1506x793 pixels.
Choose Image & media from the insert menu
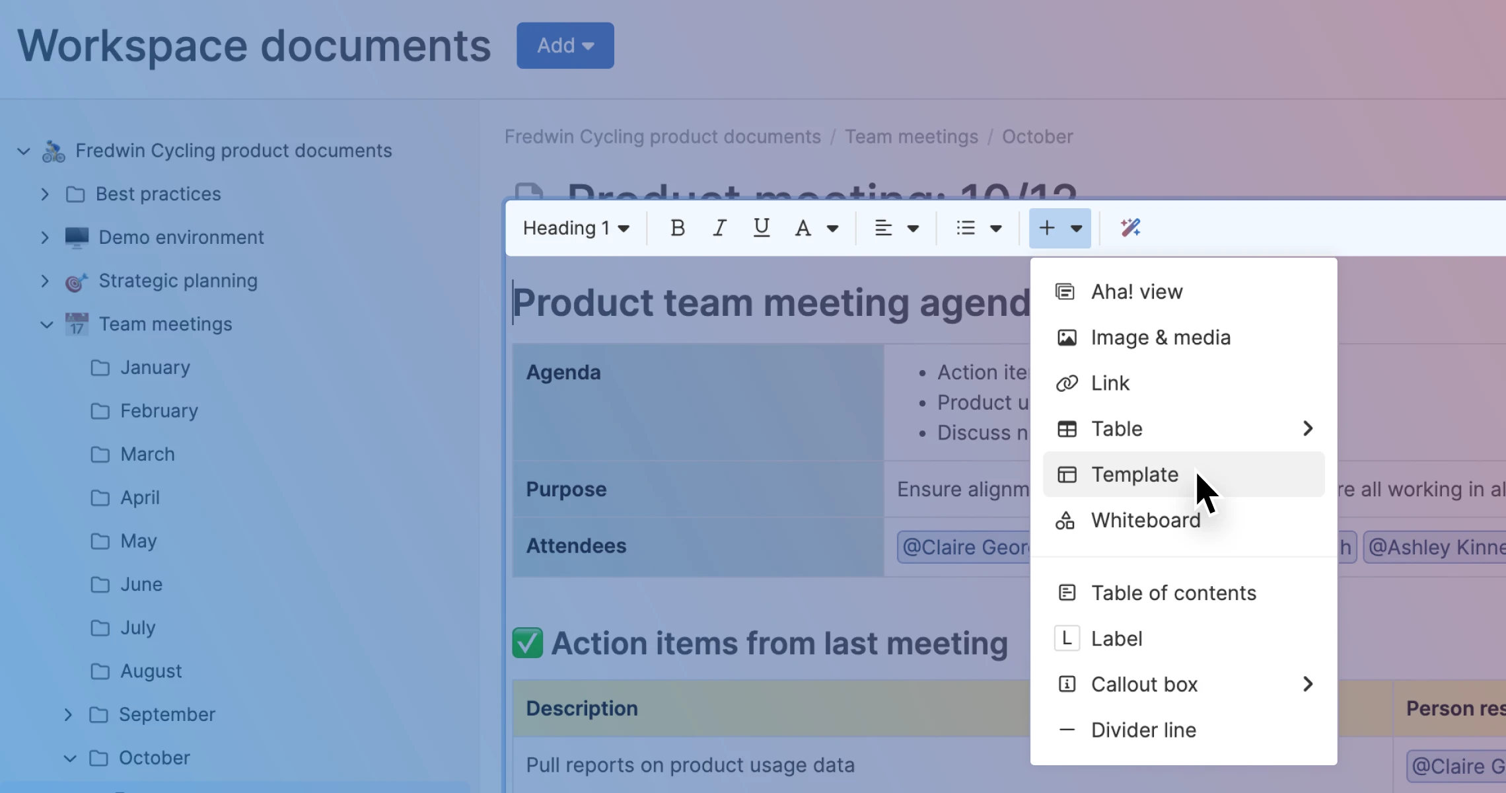(x=1161, y=338)
